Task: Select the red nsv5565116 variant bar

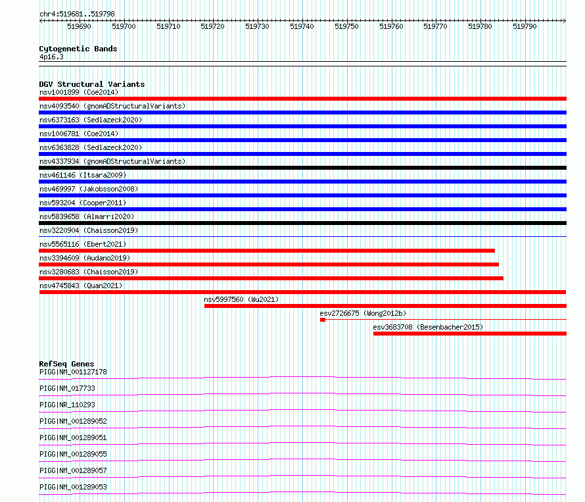Action: (267, 251)
